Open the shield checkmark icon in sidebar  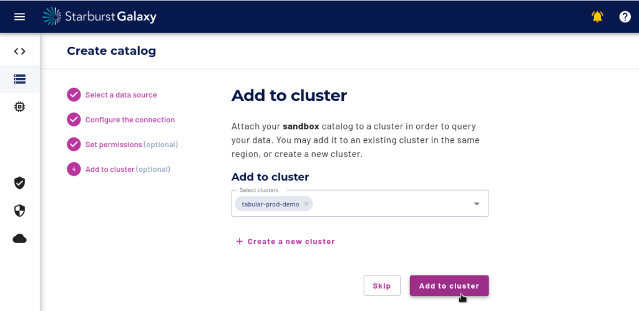19,183
